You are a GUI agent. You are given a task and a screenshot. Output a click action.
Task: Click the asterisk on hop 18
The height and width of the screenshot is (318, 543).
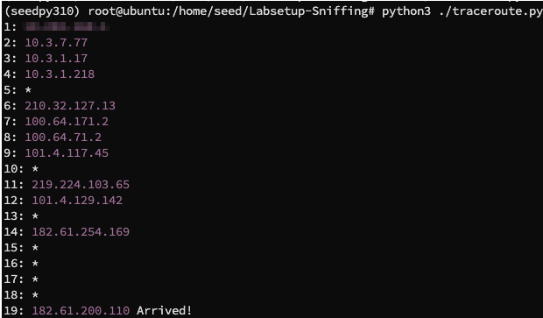click(35, 295)
